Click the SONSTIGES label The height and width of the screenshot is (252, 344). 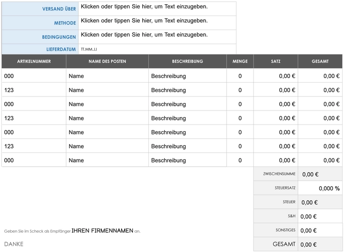point(285,230)
